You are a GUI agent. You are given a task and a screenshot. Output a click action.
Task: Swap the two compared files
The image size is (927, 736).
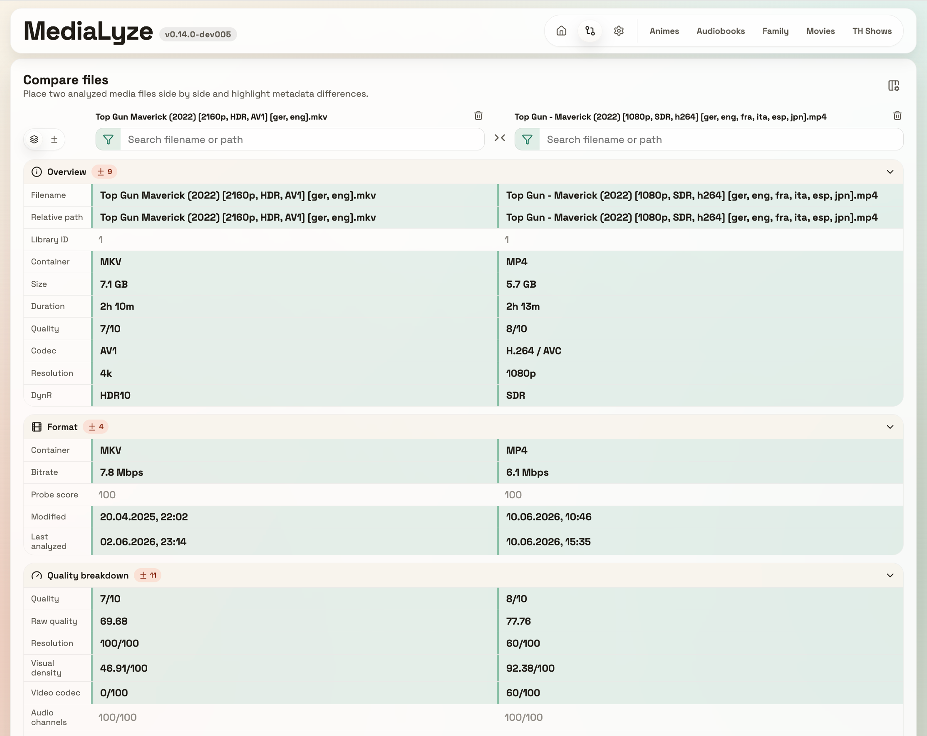(500, 138)
